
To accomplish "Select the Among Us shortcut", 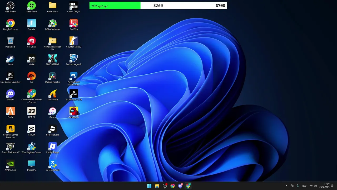I will point(74,113).
